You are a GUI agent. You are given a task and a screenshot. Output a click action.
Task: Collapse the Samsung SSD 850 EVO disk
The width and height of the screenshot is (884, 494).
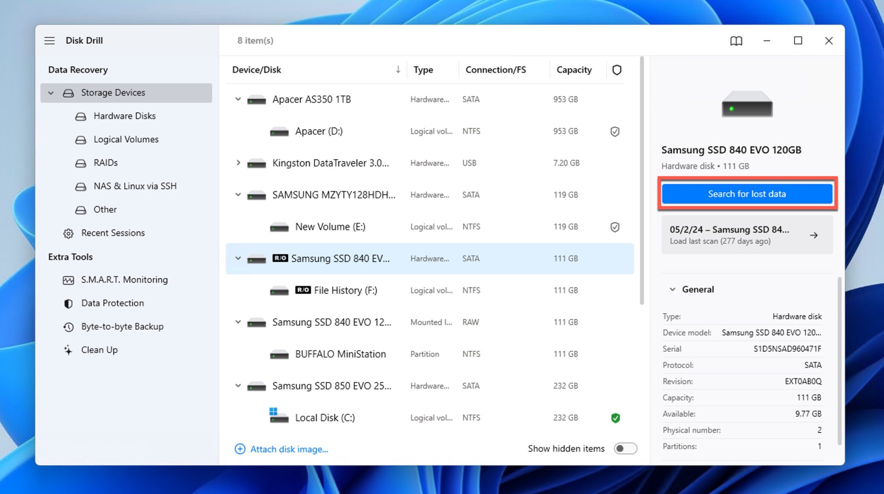tap(238, 386)
